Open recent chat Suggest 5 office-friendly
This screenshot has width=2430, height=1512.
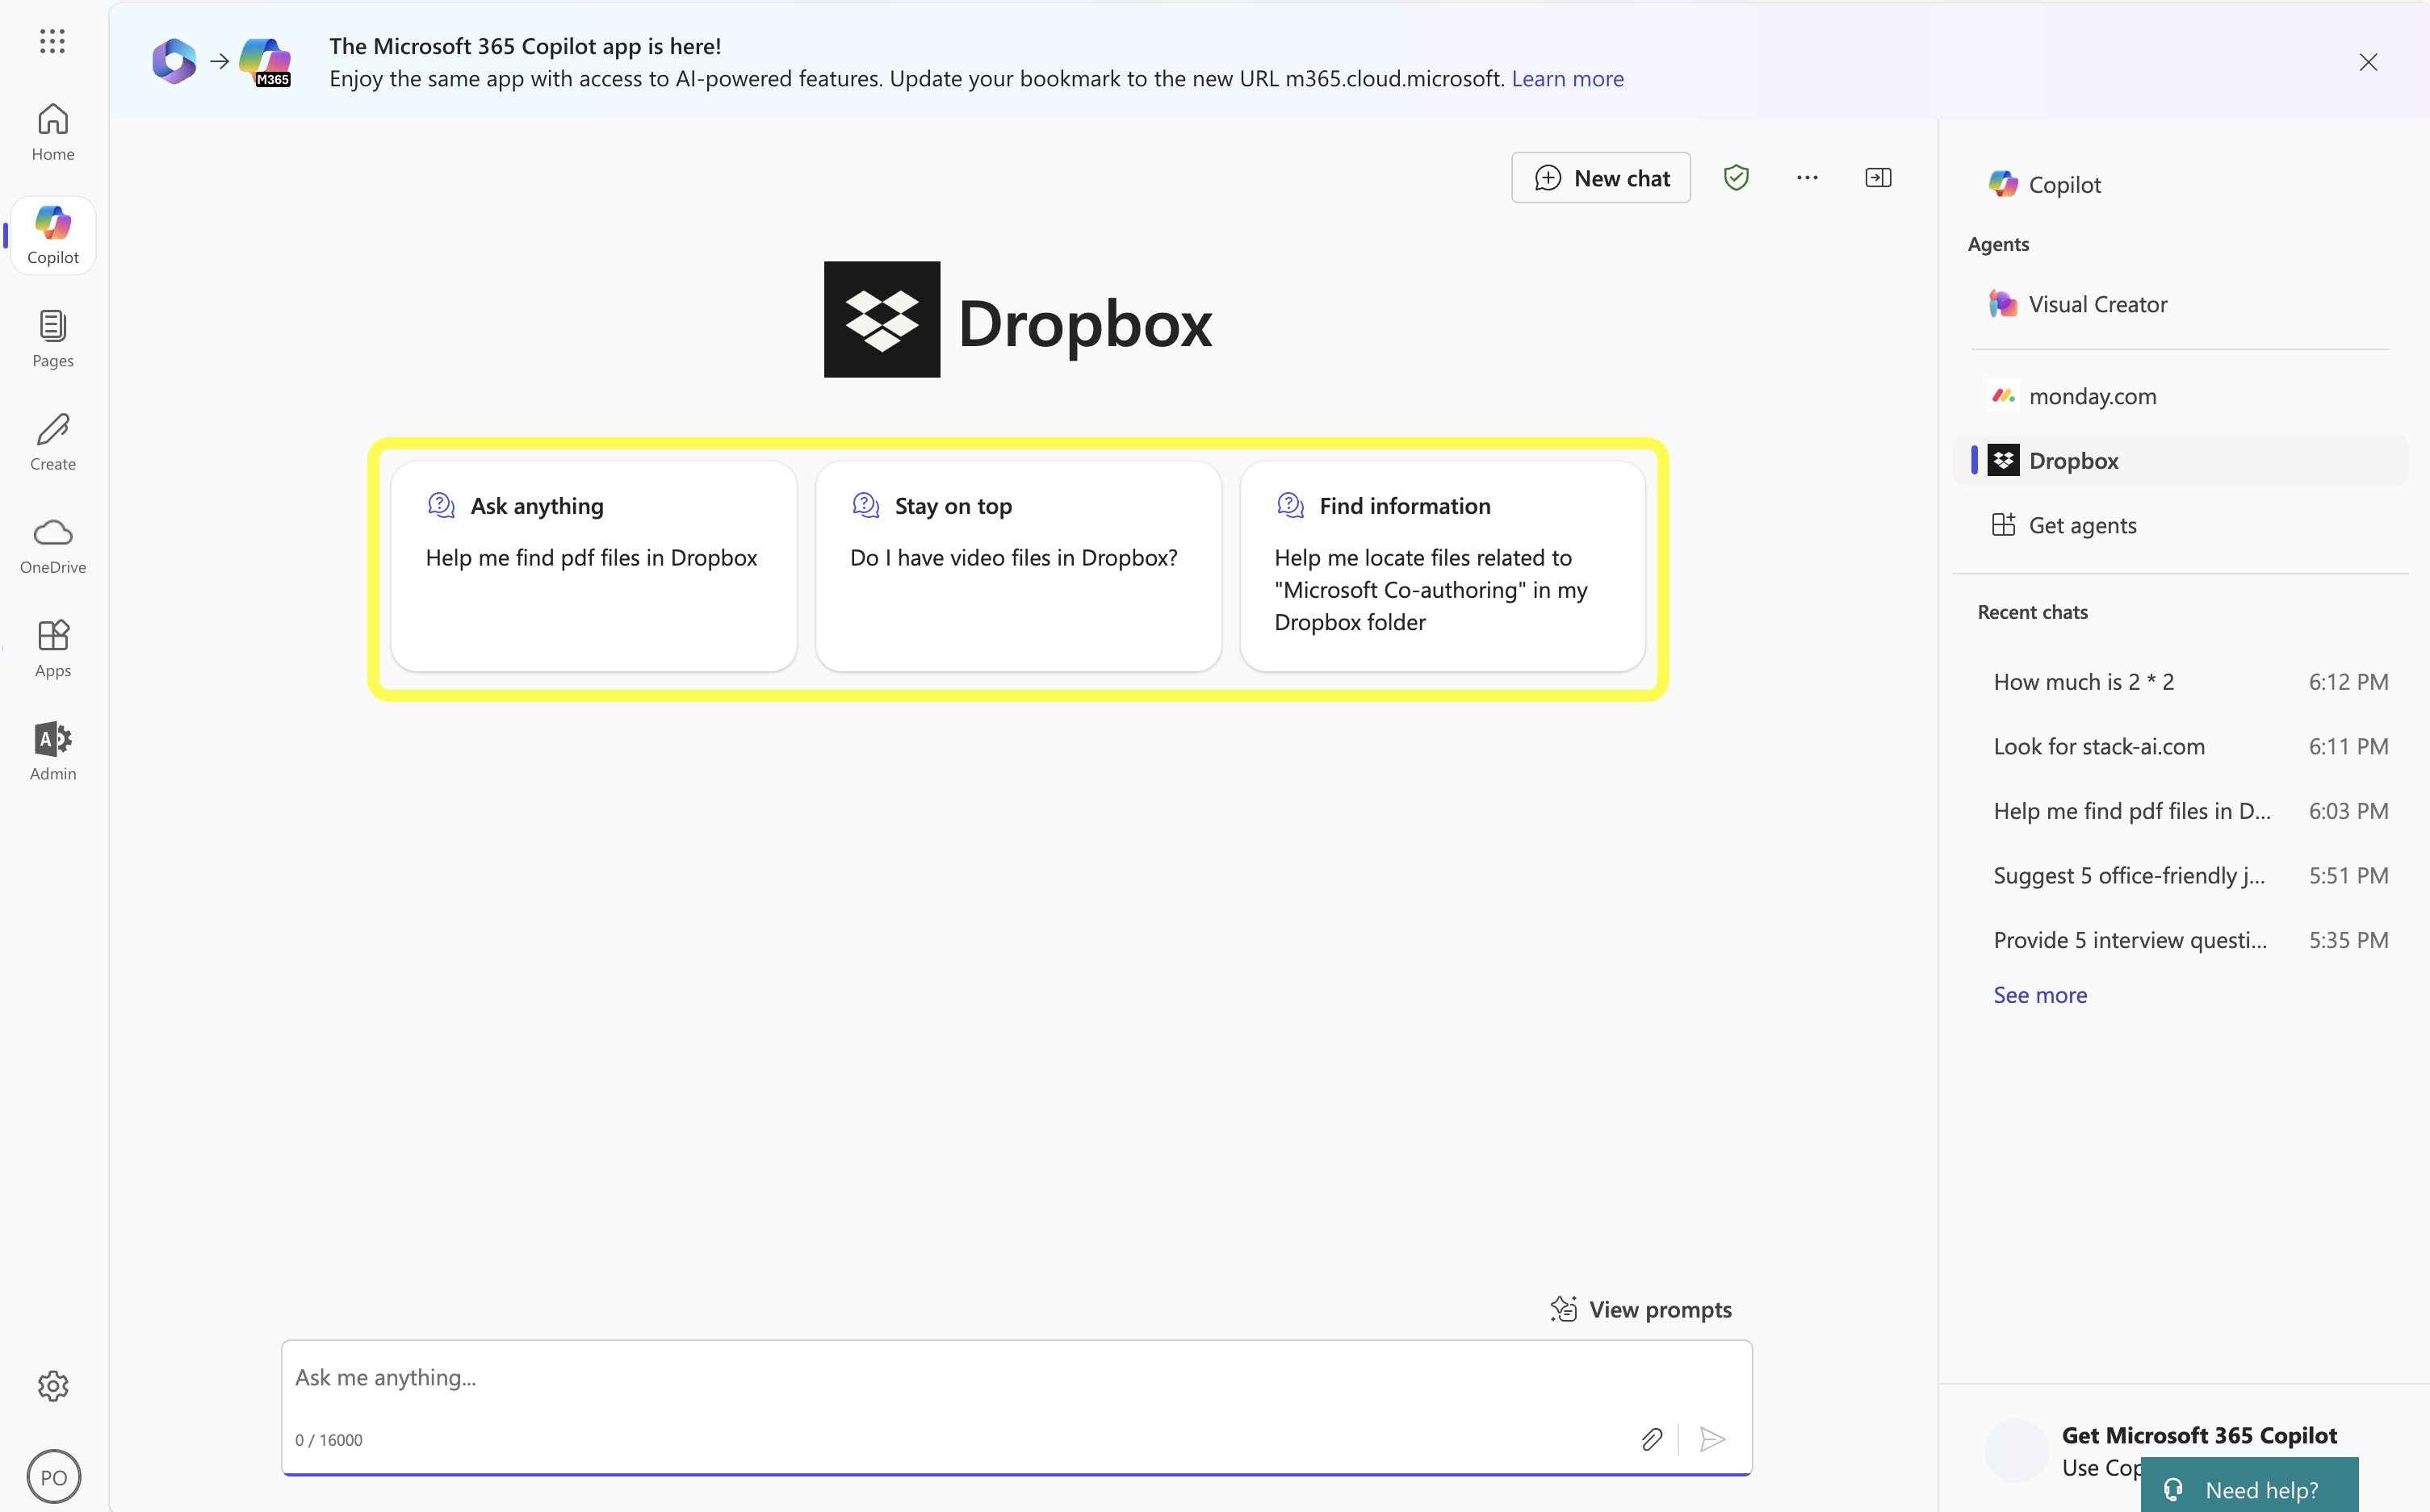pos(2190,875)
